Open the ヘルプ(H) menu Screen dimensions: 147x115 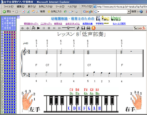[72, 7]
